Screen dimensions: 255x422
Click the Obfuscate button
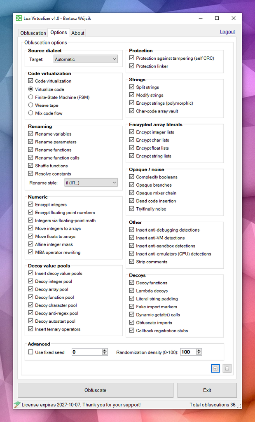tap(96, 390)
